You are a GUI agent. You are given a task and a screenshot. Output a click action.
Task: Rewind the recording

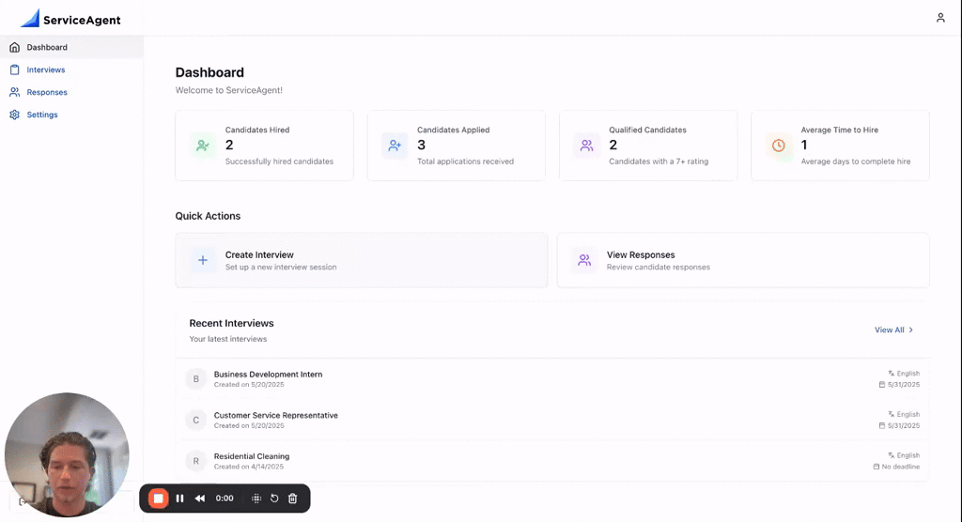point(200,499)
